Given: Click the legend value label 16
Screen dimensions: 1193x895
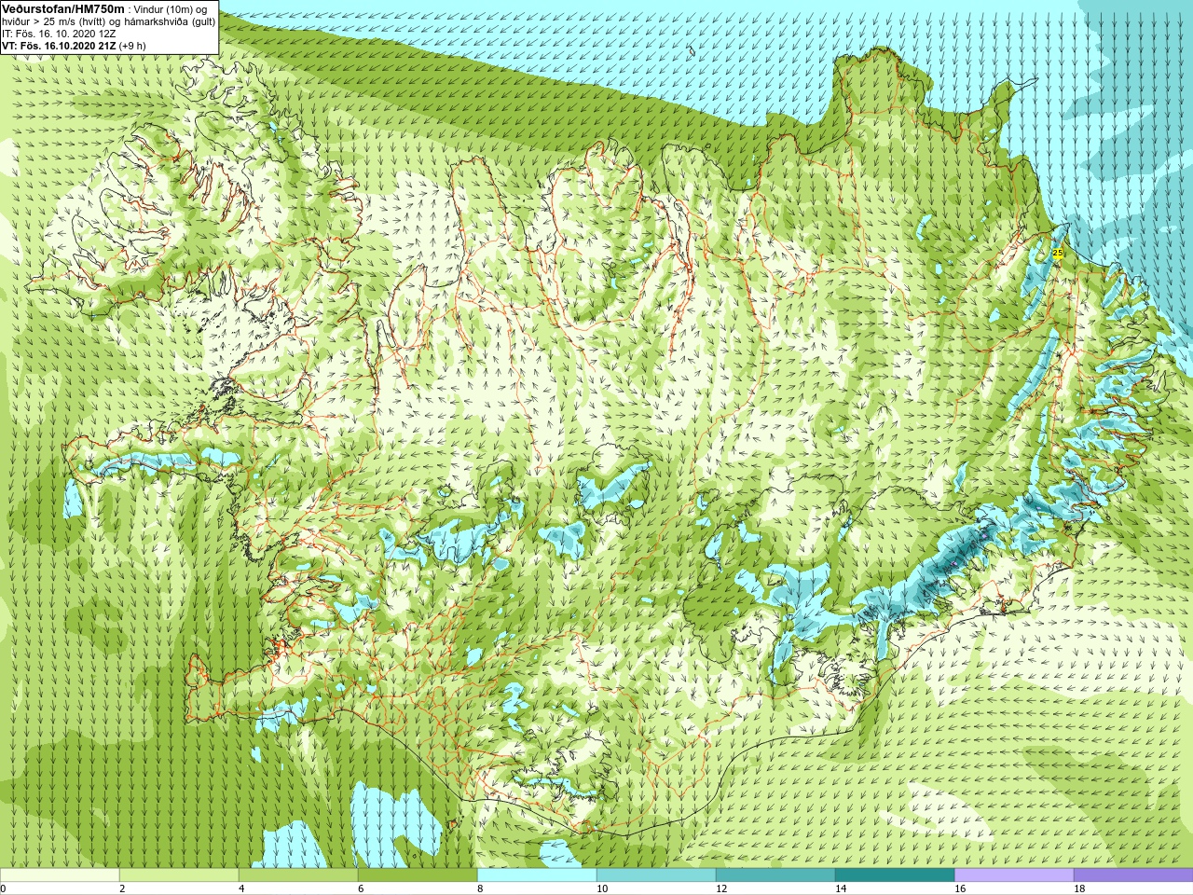Looking at the screenshot, I should click(960, 888).
